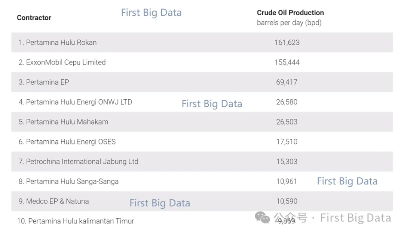Viewport: 404px width, 234px height.
Task: Click the Pertamina Hulu Mahakam entry
Action: click(63, 122)
